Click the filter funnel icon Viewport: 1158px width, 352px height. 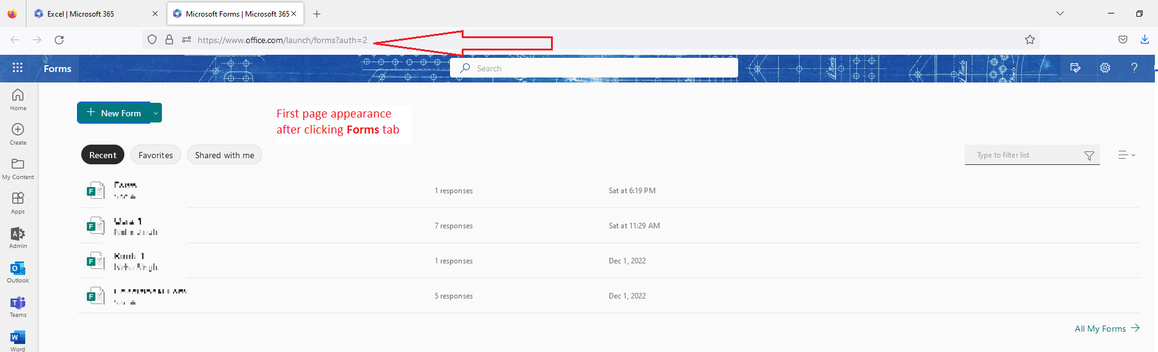pyautogui.click(x=1089, y=156)
